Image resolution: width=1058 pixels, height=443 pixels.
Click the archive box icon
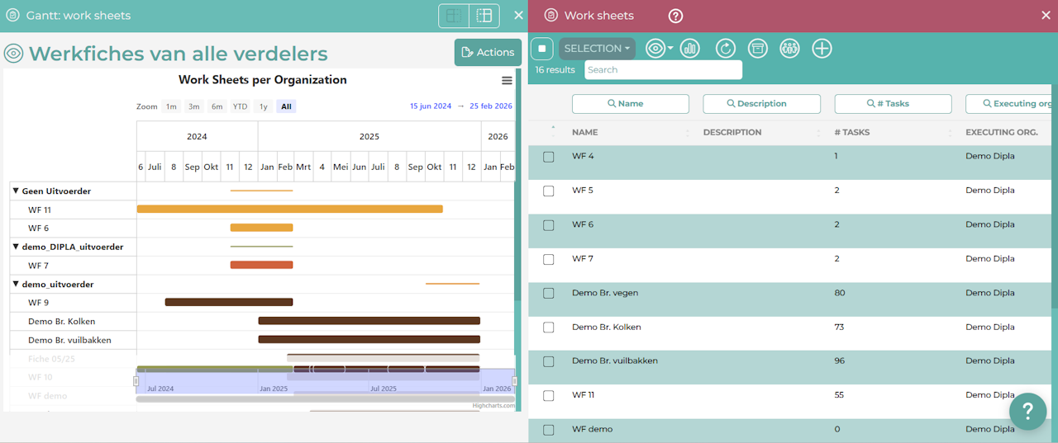point(757,49)
